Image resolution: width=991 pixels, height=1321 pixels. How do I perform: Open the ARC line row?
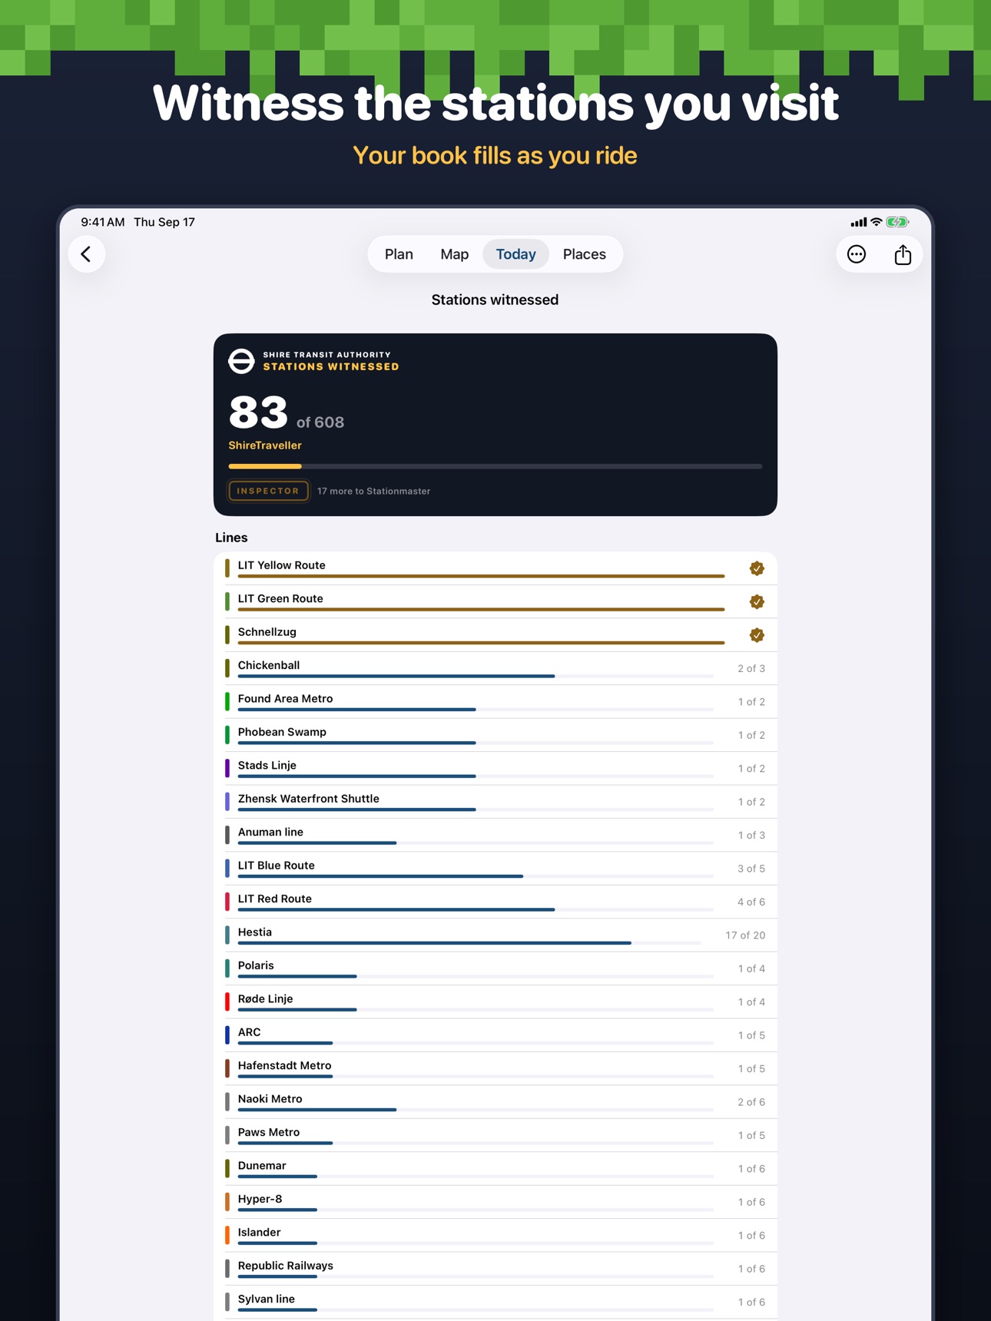coord(495,1035)
